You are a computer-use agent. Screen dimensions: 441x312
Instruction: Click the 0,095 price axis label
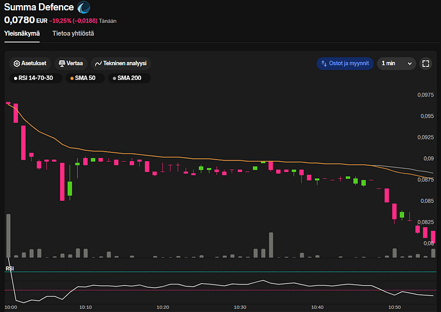[427, 116]
